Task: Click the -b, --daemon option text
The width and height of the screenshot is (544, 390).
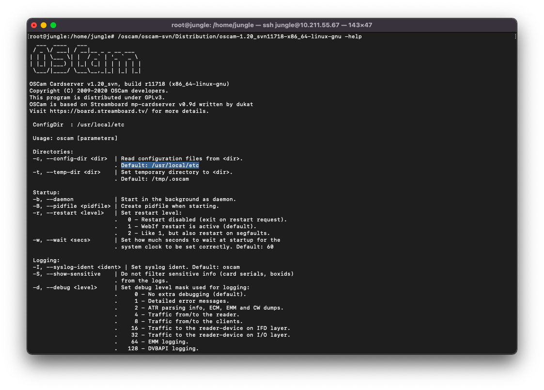Action: [53, 199]
